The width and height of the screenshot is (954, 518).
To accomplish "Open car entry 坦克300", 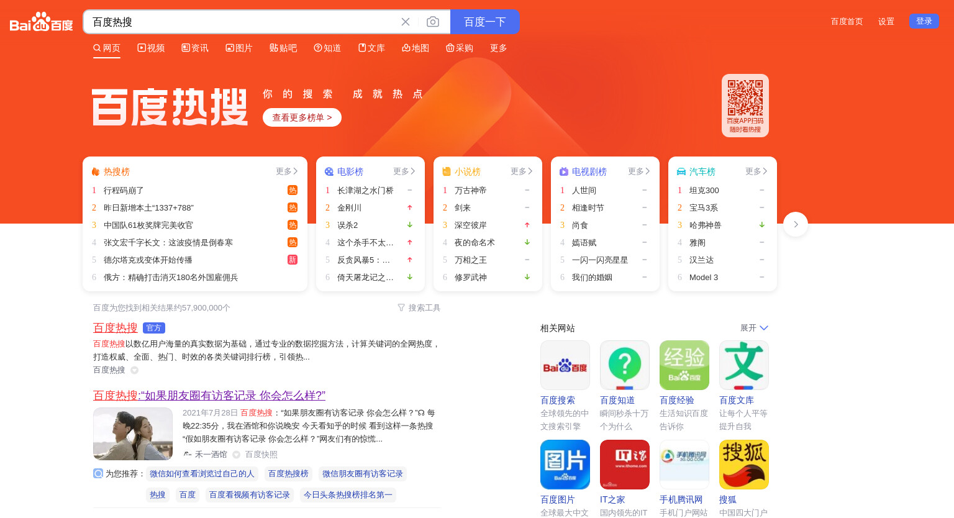I will 704,191.
